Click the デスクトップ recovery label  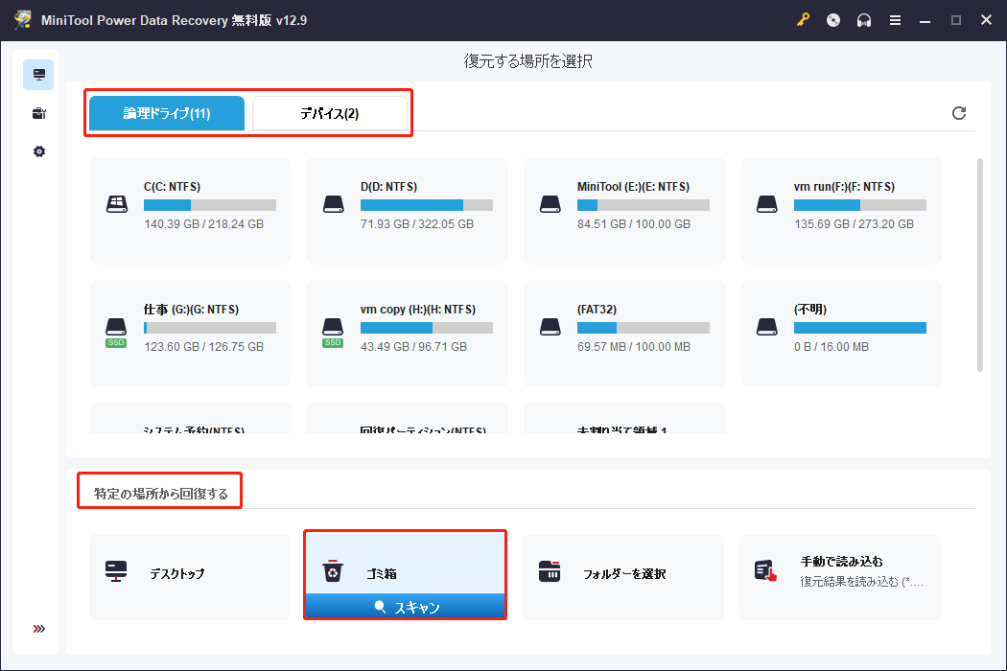coord(177,574)
